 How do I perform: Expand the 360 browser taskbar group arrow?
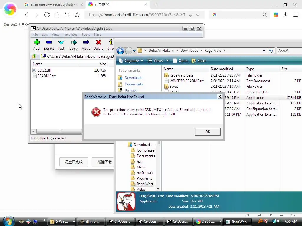(220, 222)
